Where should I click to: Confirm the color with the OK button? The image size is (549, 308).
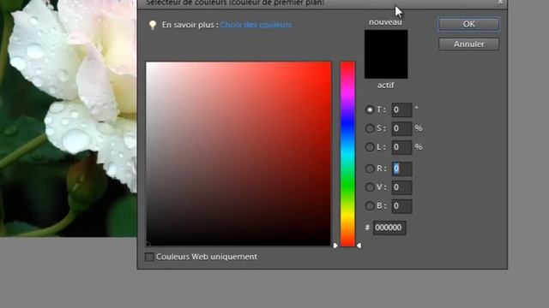[x=469, y=24]
